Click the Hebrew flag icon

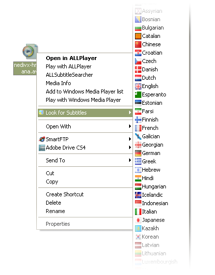click(x=138, y=170)
